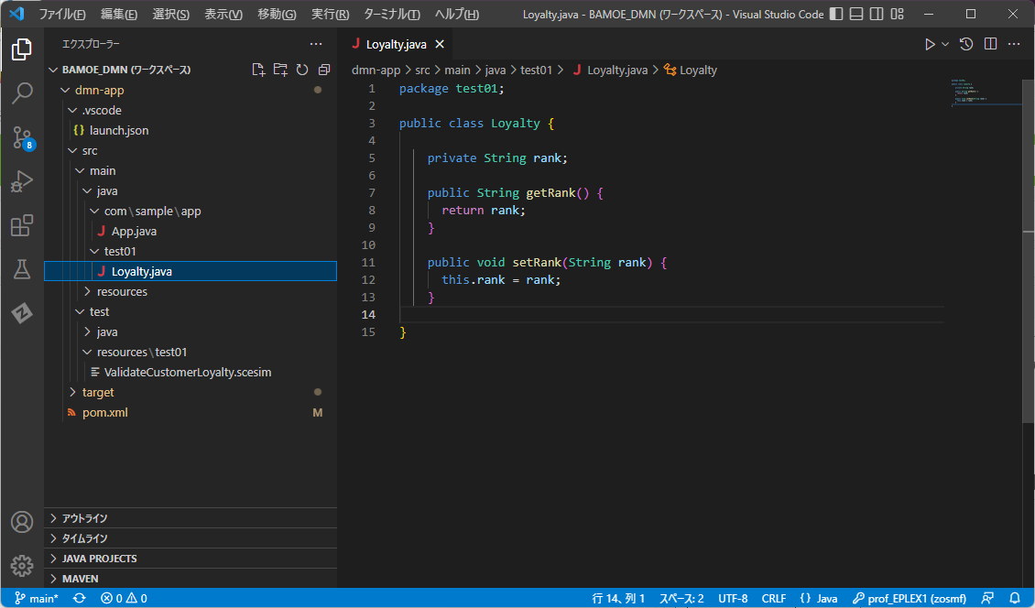The height and width of the screenshot is (608, 1035).
Task: Click the New File icon in explorer
Action: point(258,70)
